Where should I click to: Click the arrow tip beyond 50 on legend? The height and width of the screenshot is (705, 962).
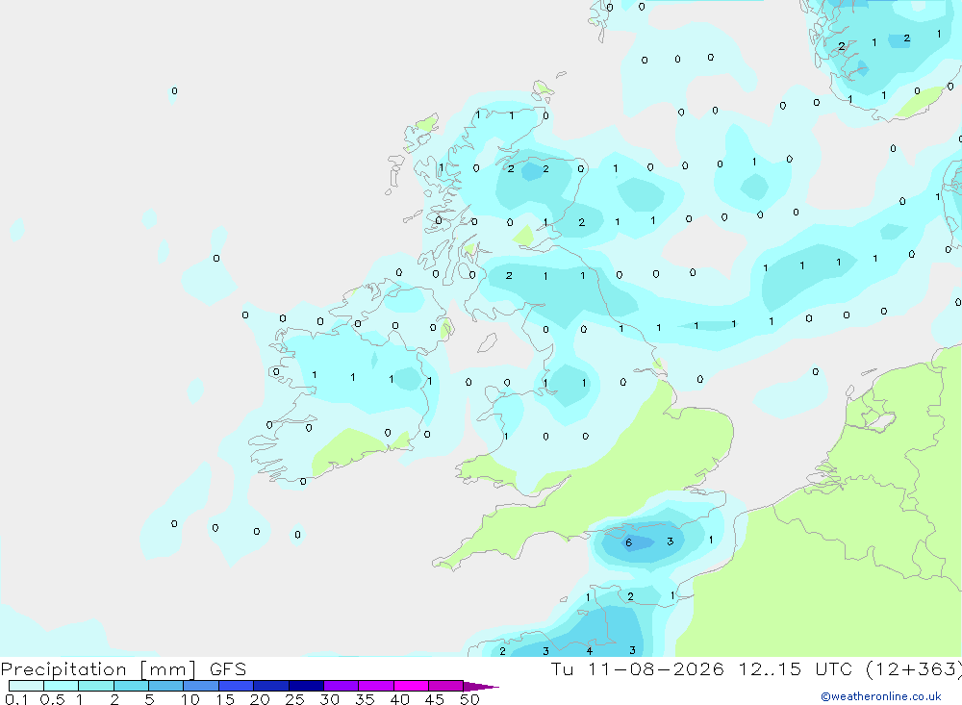(482, 687)
